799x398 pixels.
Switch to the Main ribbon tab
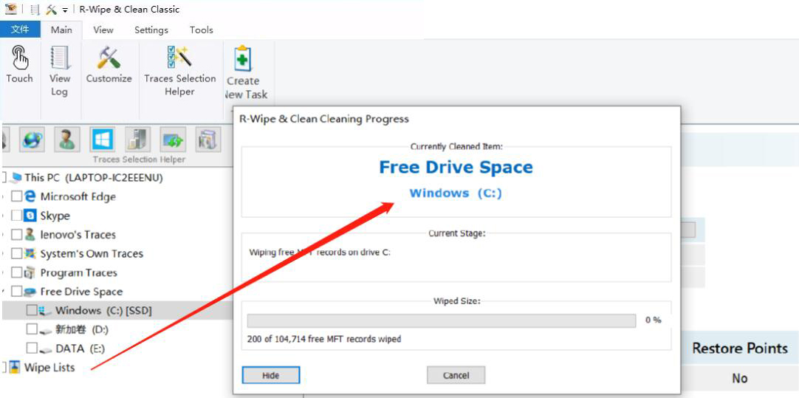coord(61,30)
